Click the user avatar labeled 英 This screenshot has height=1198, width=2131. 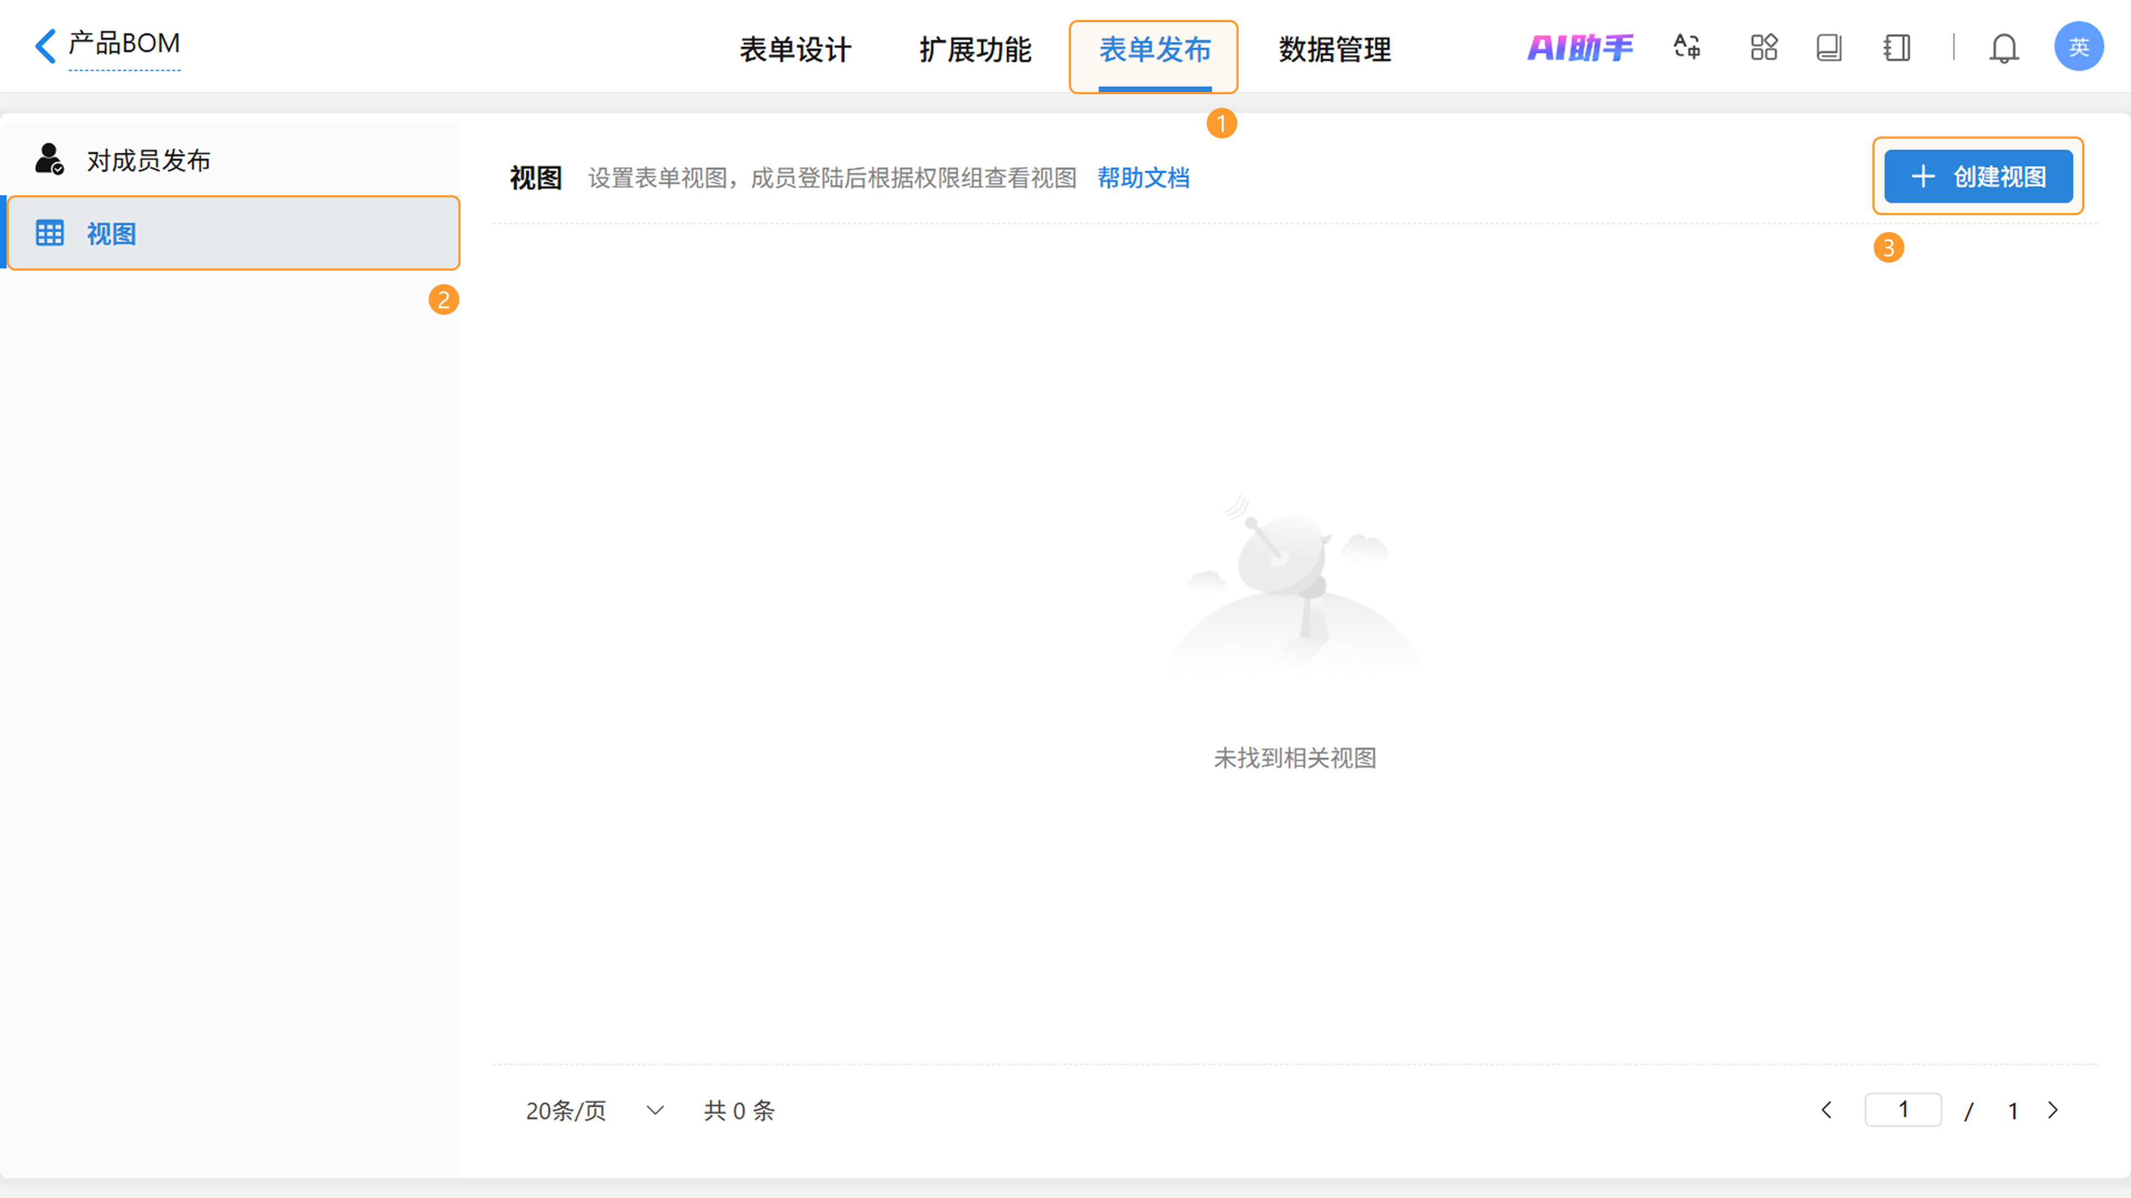pyautogui.click(x=2078, y=47)
